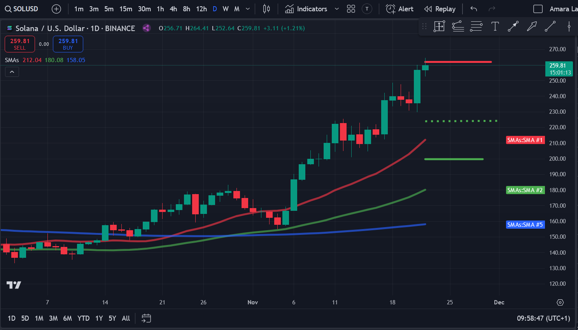This screenshot has height=330, width=578.
Task: Click the circled T icon in top toolbar
Action: pyautogui.click(x=367, y=9)
